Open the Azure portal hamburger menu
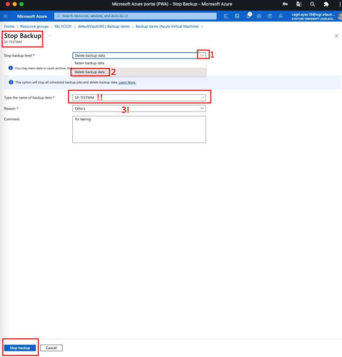 pos(5,16)
